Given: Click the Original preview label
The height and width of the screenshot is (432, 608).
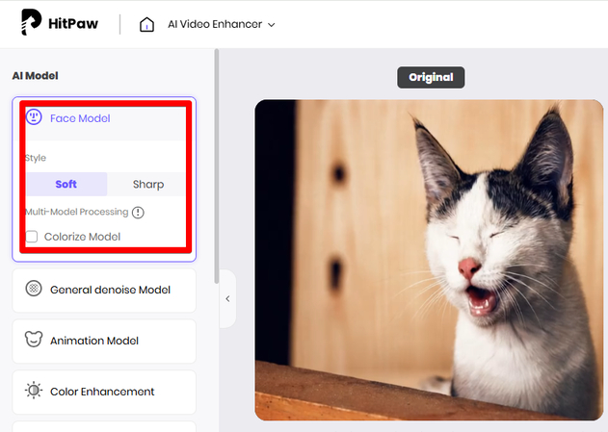Looking at the screenshot, I should (x=431, y=77).
